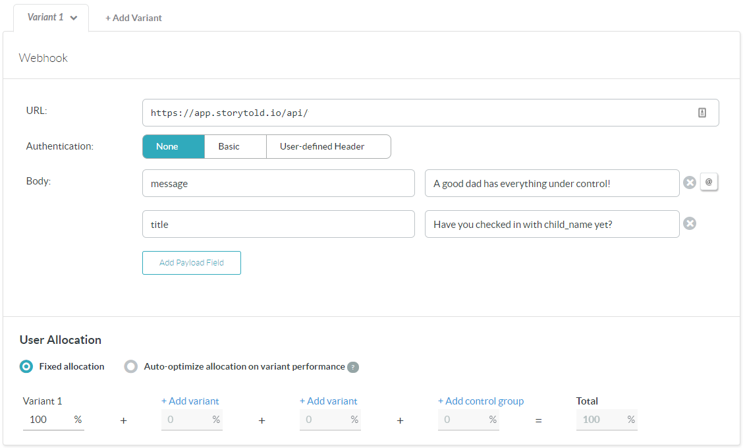Click the + Add control group link
The image size is (745, 448).
click(481, 401)
